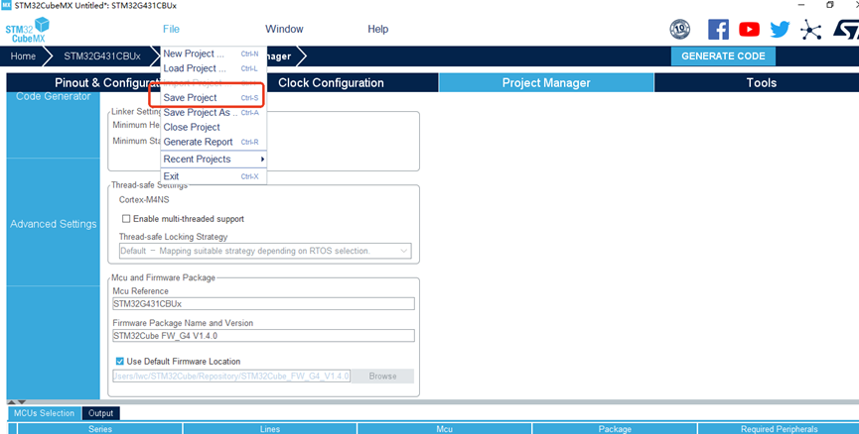Open the YouTube icon link
Viewport: 859px width, 434px height.
coord(749,30)
